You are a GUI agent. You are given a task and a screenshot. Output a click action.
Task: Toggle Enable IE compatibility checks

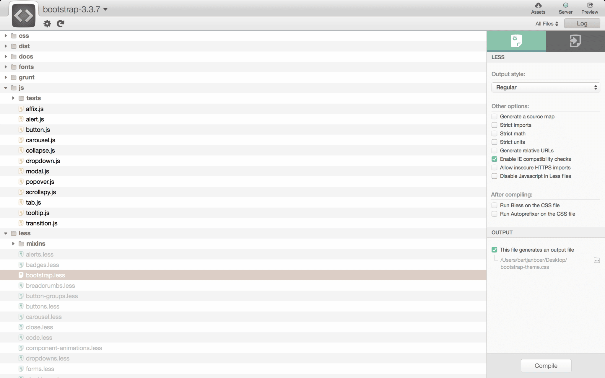(x=494, y=159)
